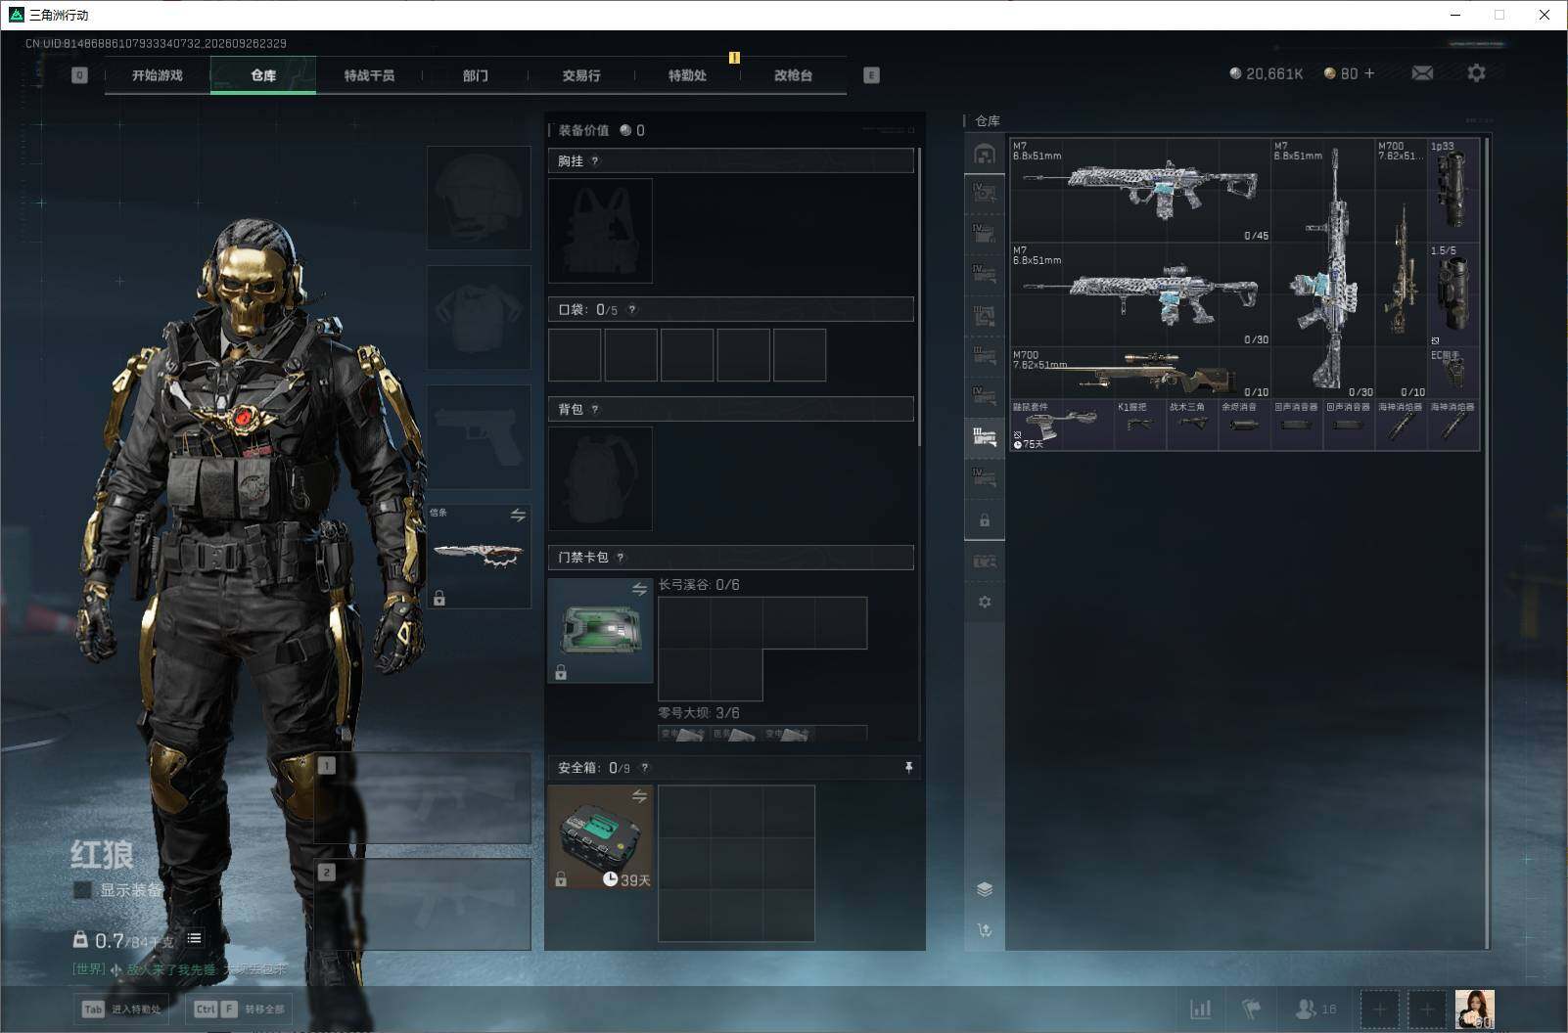
Task: Open the statistics bar chart icon
Action: click(x=1200, y=1009)
